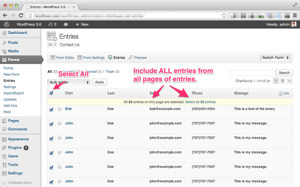This screenshot has height=187, width=300.
Task: Reload the page with refresh icon
Action: [21, 15]
